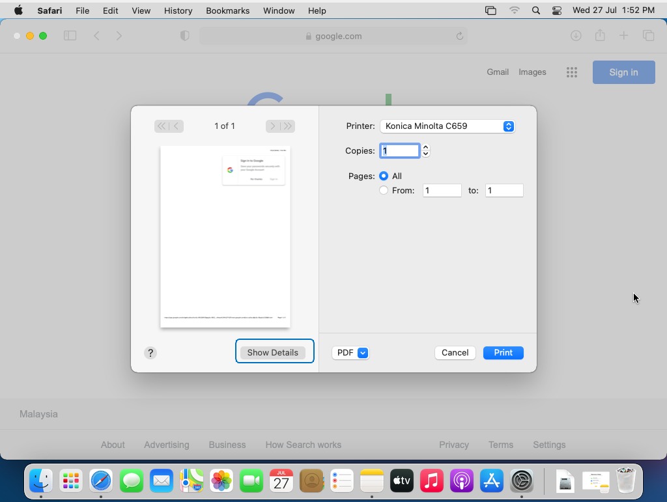Image resolution: width=667 pixels, height=502 pixels.
Task: Open the Printer dropdown Konica Minolta C659
Action: pos(447,126)
